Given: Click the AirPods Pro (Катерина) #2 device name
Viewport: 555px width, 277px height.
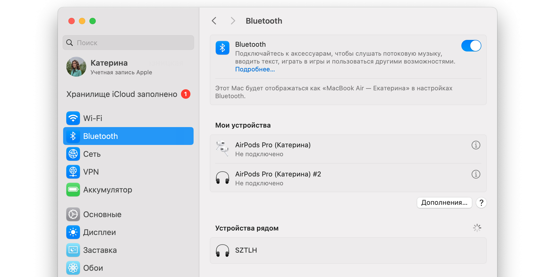Looking at the screenshot, I should pos(278,174).
